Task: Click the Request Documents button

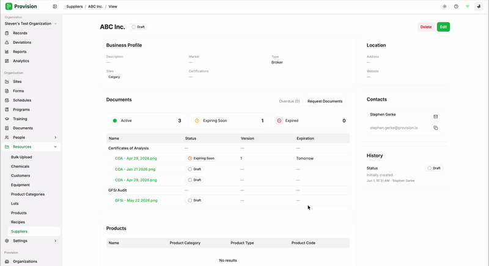Action: [325, 101]
